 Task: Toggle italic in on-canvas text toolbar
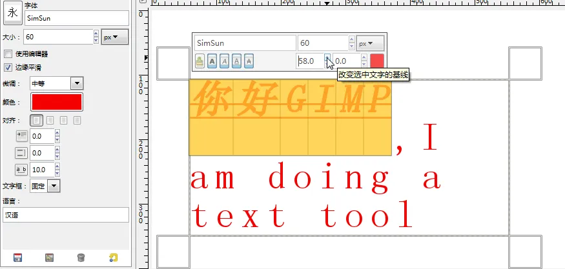225,61
